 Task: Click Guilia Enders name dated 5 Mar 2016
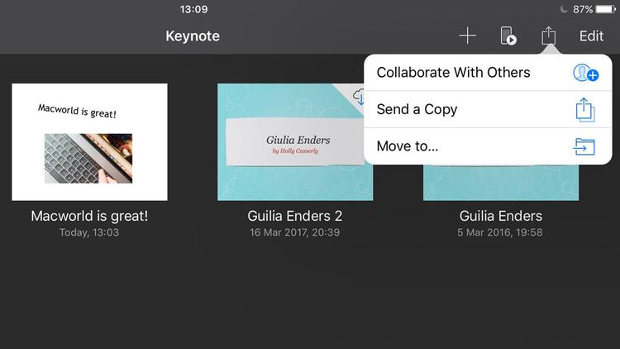(501, 216)
